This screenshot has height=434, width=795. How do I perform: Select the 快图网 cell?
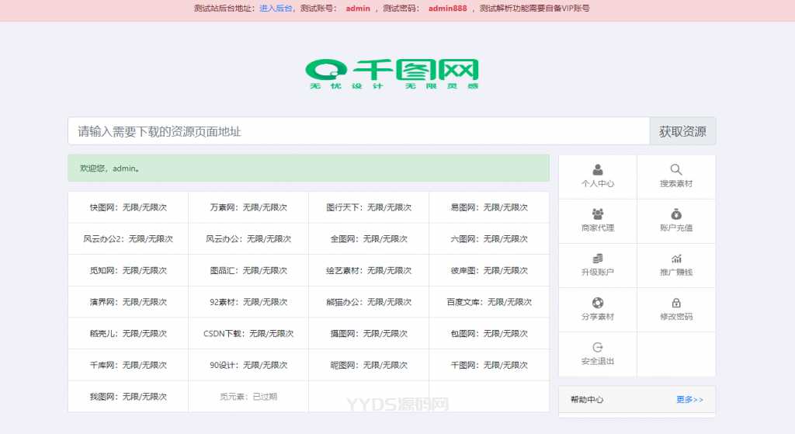point(128,207)
